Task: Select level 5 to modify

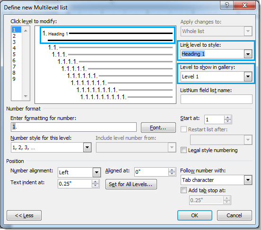Action: 14,54
